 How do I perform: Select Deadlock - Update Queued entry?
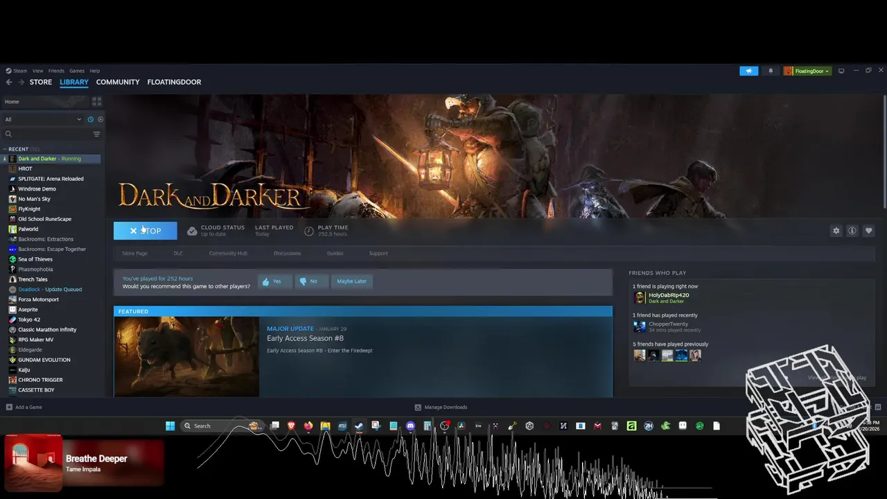coord(50,289)
